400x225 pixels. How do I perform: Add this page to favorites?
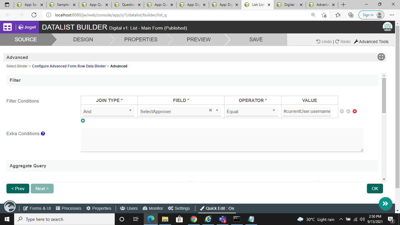click(x=324, y=15)
